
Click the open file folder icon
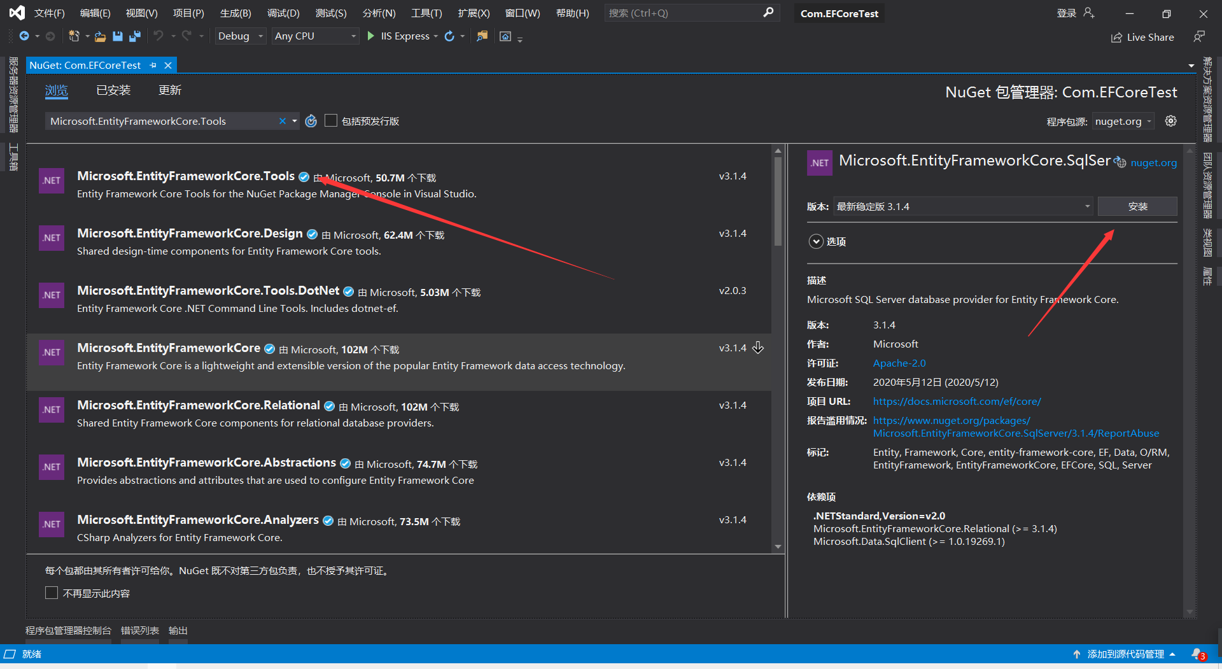[x=100, y=36]
